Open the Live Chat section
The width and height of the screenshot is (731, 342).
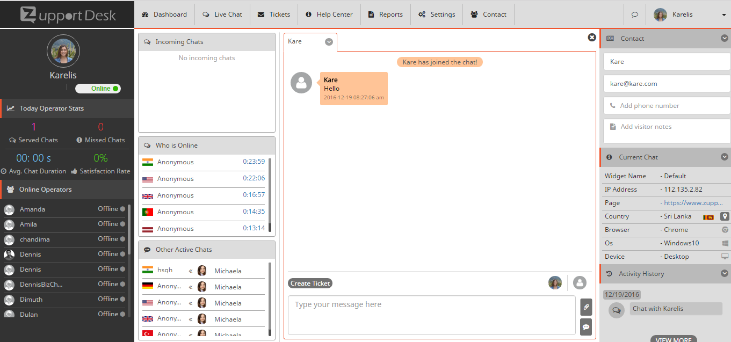pos(222,14)
